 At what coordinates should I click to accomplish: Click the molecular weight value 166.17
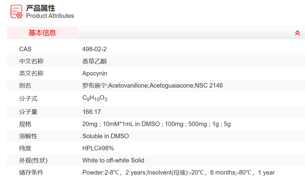coord(91,112)
